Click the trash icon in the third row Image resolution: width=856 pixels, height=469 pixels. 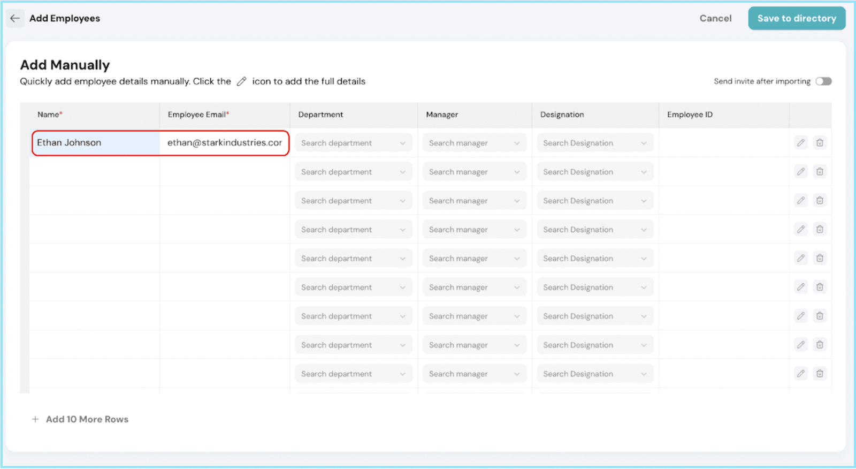point(820,201)
